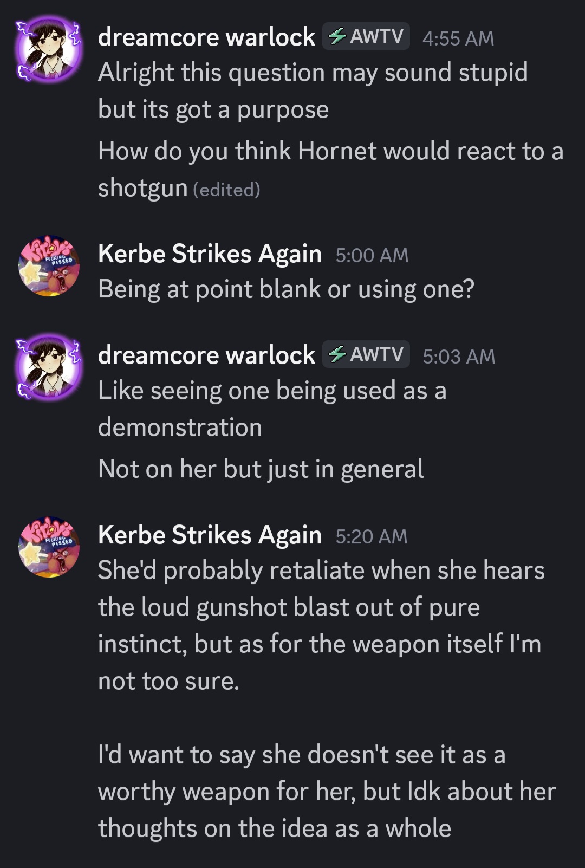
Task: Select the 'She'd probably retaliate' message paragraph
Action: point(321,625)
